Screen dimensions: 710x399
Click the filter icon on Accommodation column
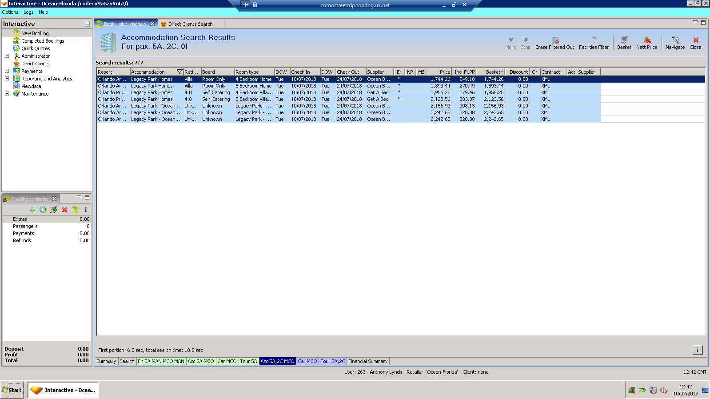[179, 72]
